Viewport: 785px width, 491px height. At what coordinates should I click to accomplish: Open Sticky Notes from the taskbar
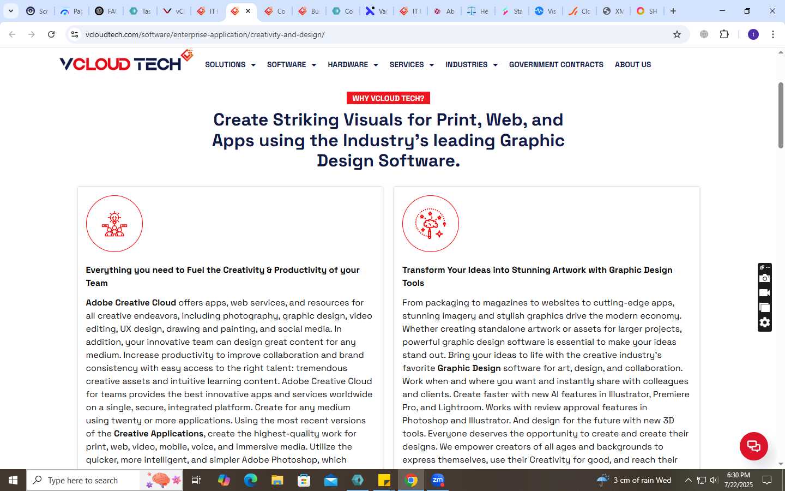point(384,480)
